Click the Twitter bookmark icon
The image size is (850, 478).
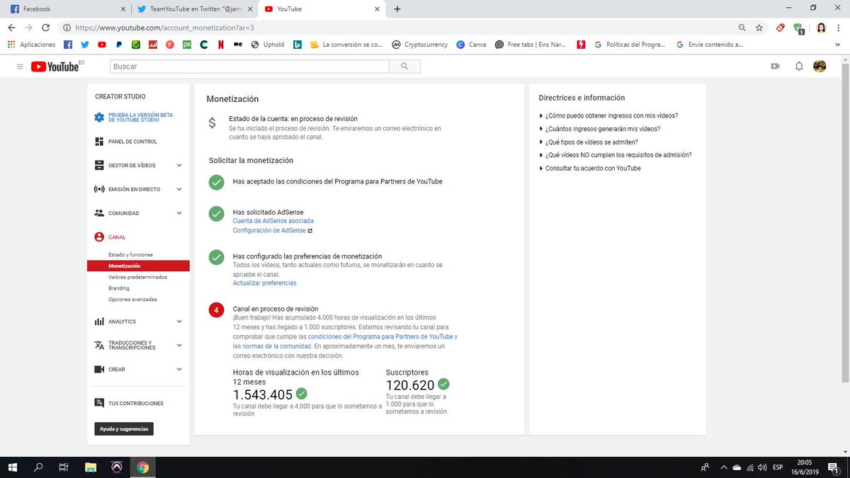(x=85, y=44)
